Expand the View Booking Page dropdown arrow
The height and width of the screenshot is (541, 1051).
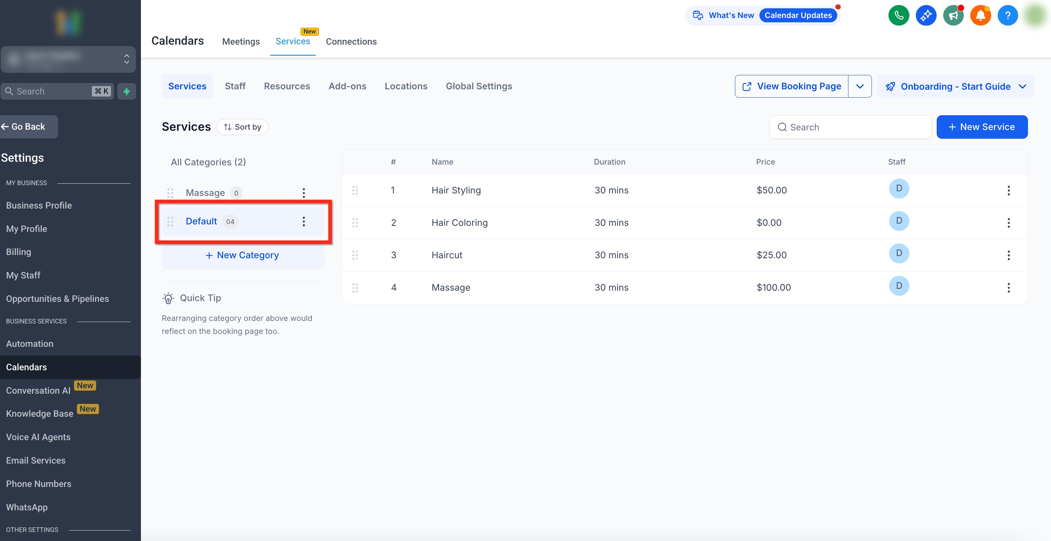(860, 86)
